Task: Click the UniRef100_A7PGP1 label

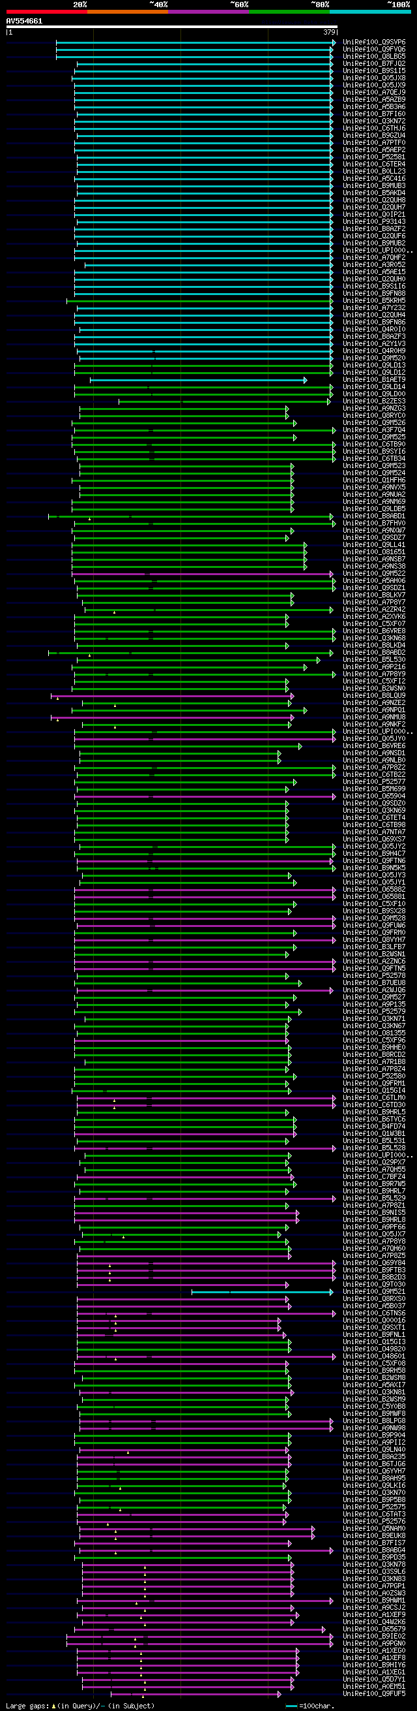Action: 374,1587
